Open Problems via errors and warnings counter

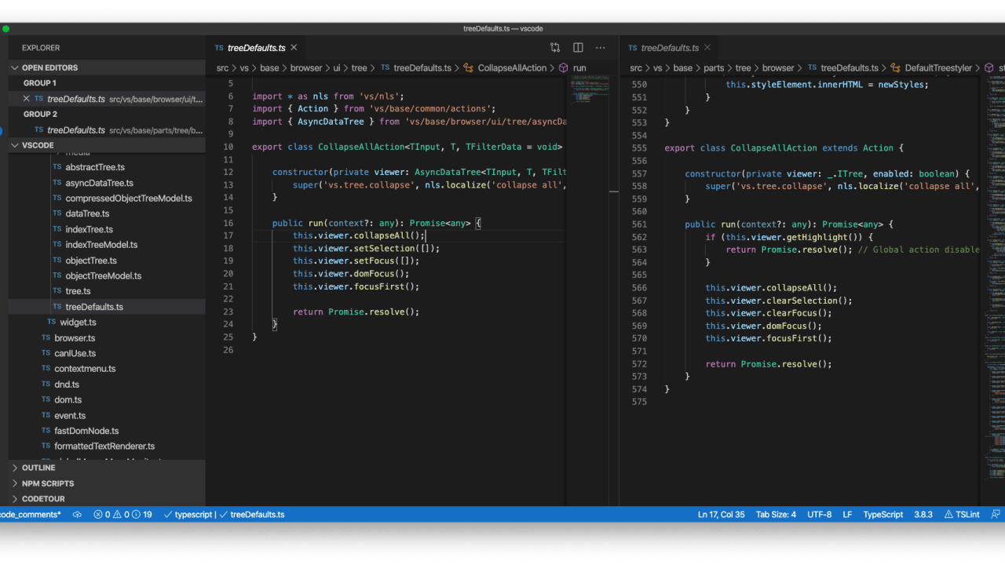point(122,515)
